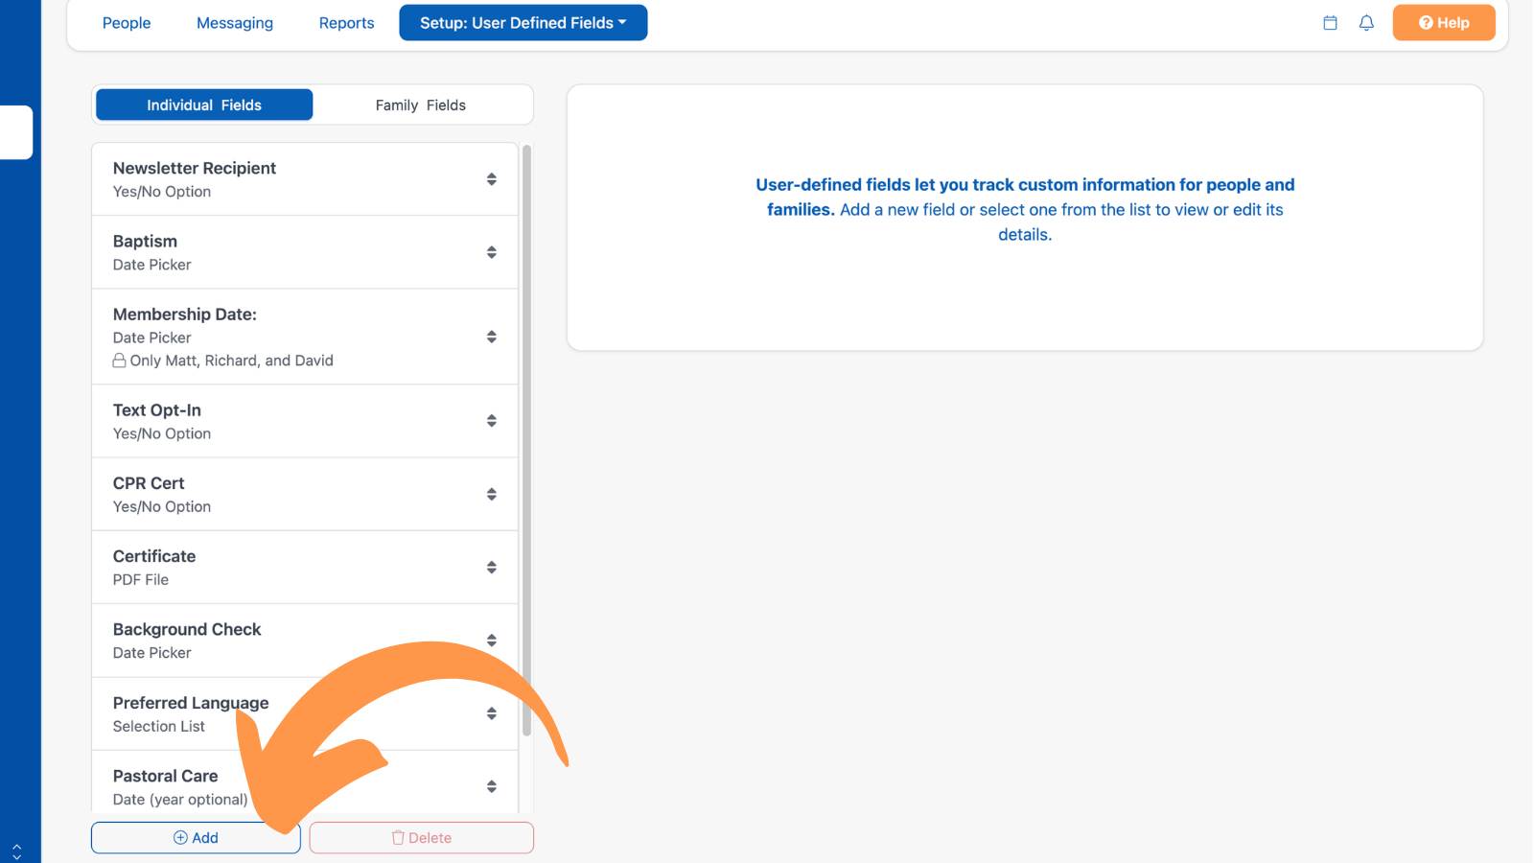This screenshot has width=1534, height=863.
Task: Select the Text Opt-In field
Action: click(305, 421)
